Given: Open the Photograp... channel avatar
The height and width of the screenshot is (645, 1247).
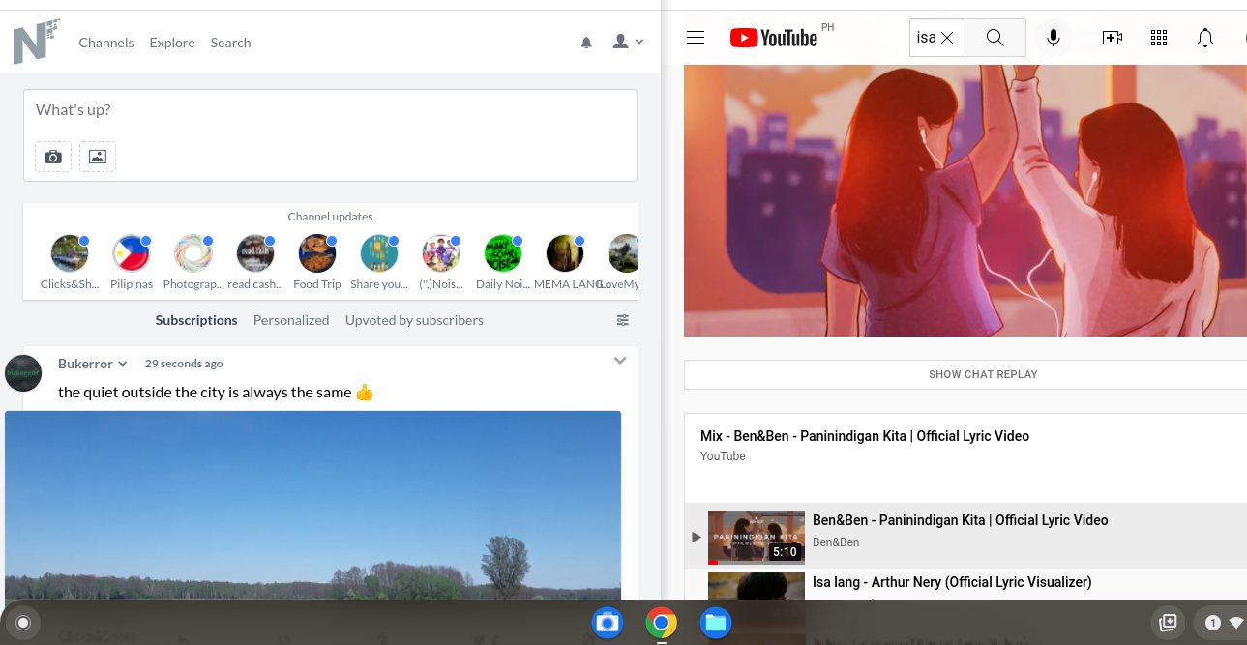Looking at the screenshot, I should coord(193,253).
